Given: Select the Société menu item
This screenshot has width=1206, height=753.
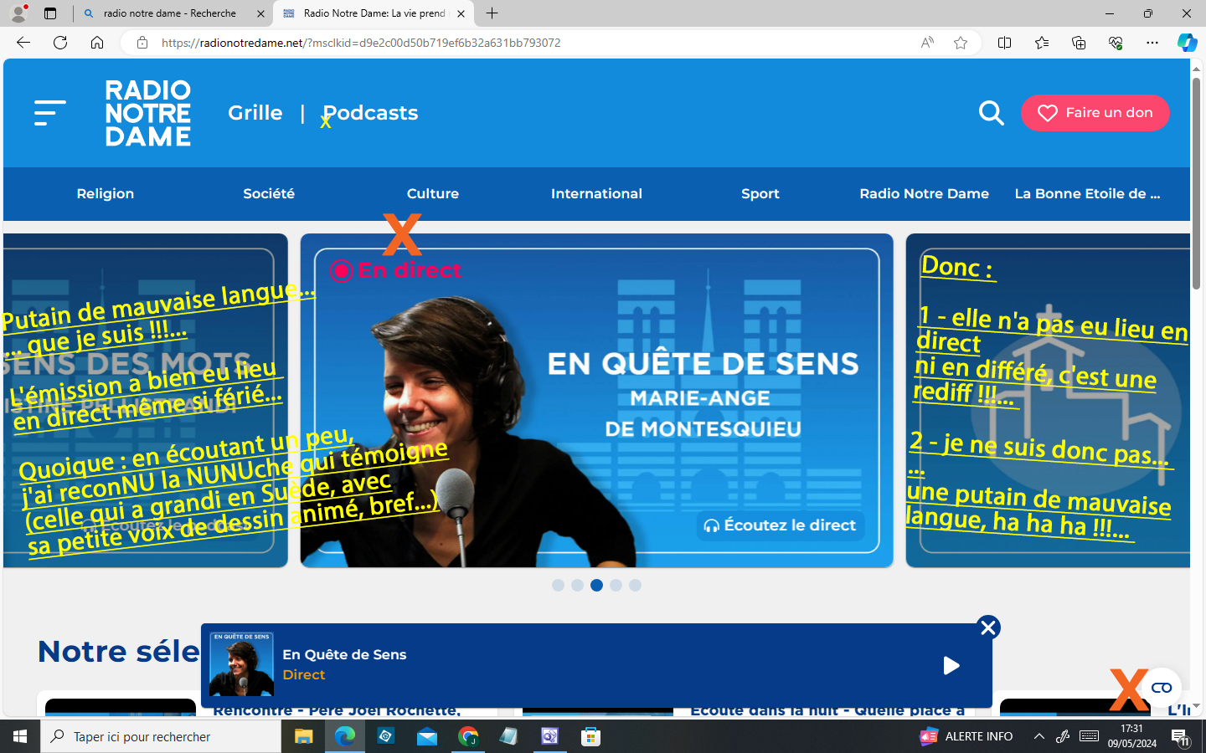Looking at the screenshot, I should click(x=269, y=193).
